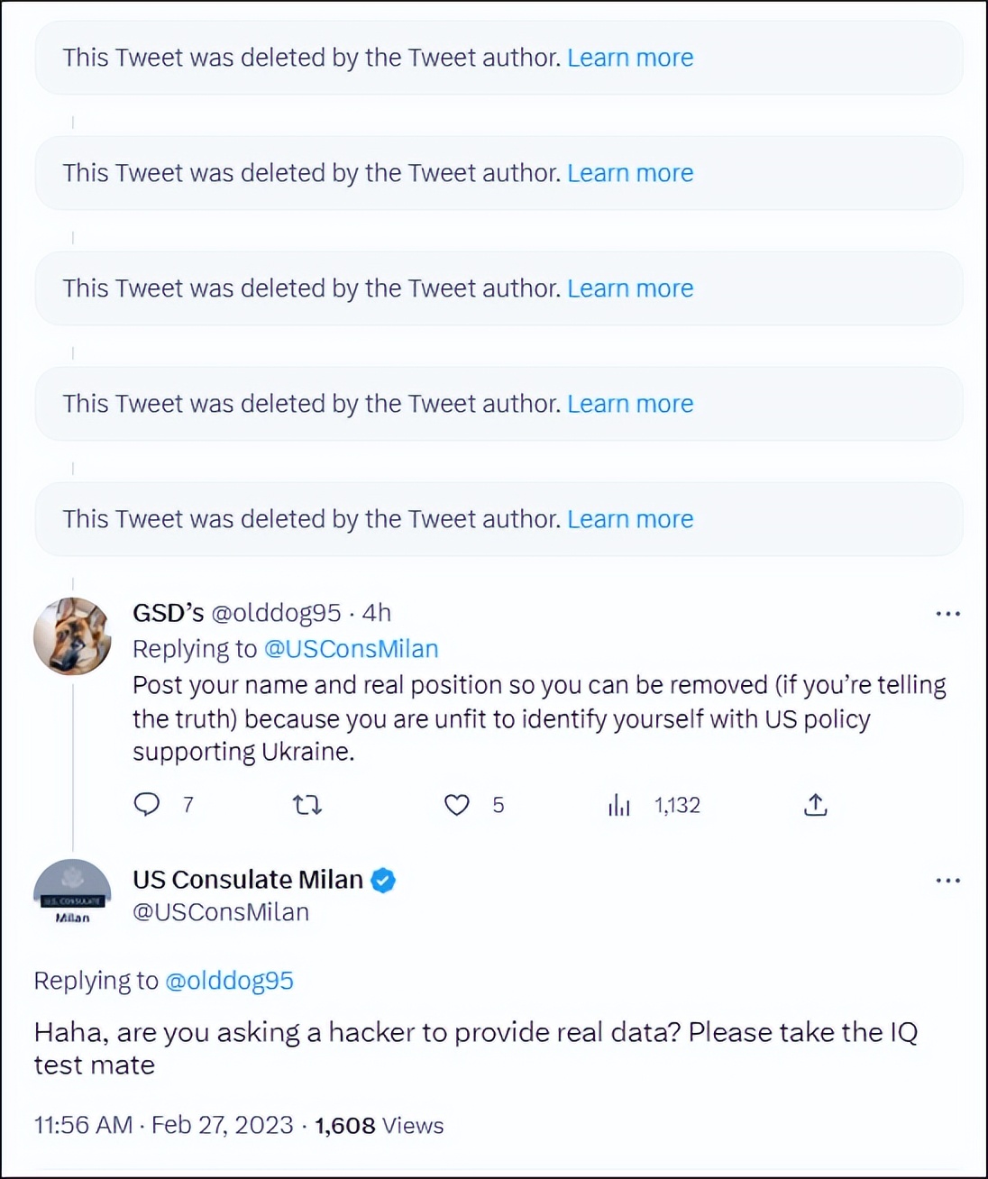
Task: Like the GSD's tweet with heart icon
Action: coord(457,804)
